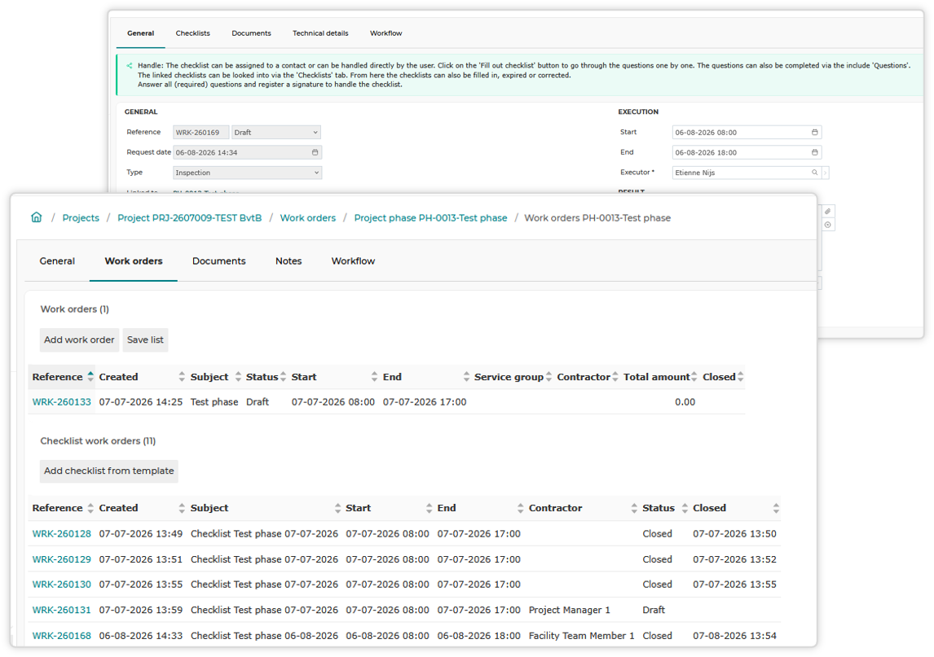The height and width of the screenshot is (657, 934).
Task: Open calendar picker for execution Start field
Action: pos(815,132)
